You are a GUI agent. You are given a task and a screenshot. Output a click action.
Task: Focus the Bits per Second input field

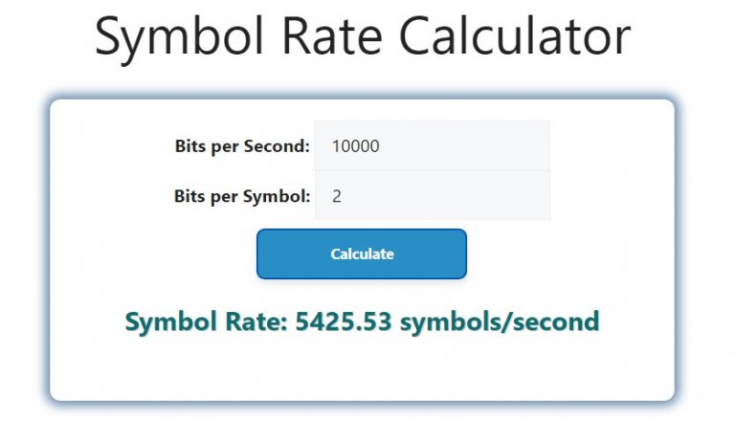pyautogui.click(x=432, y=145)
